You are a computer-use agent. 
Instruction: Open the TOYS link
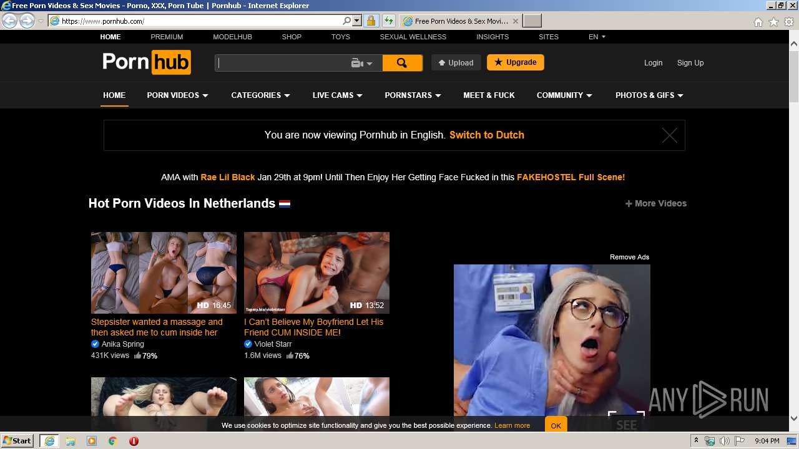tap(340, 37)
